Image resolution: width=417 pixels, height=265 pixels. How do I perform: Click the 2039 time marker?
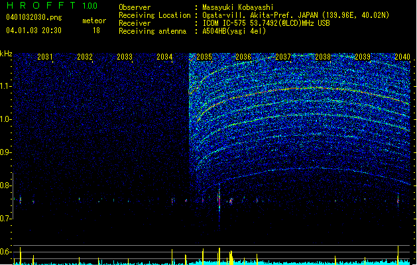363,57
